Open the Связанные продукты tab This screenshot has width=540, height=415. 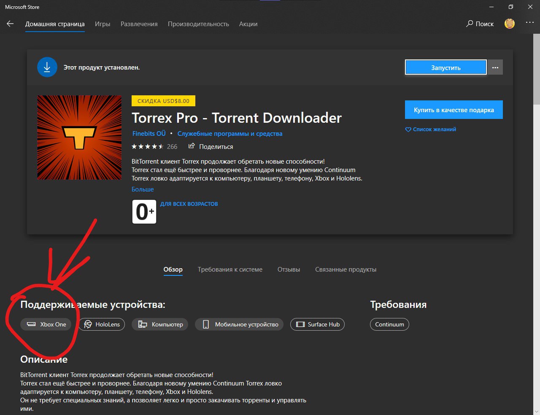pos(346,269)
